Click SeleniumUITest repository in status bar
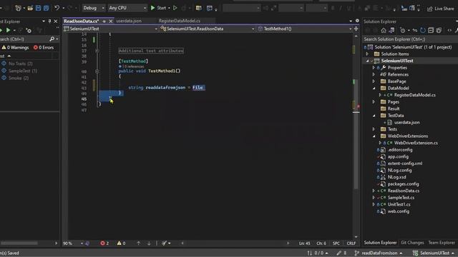The image size is (458, 257). point(434,253)
